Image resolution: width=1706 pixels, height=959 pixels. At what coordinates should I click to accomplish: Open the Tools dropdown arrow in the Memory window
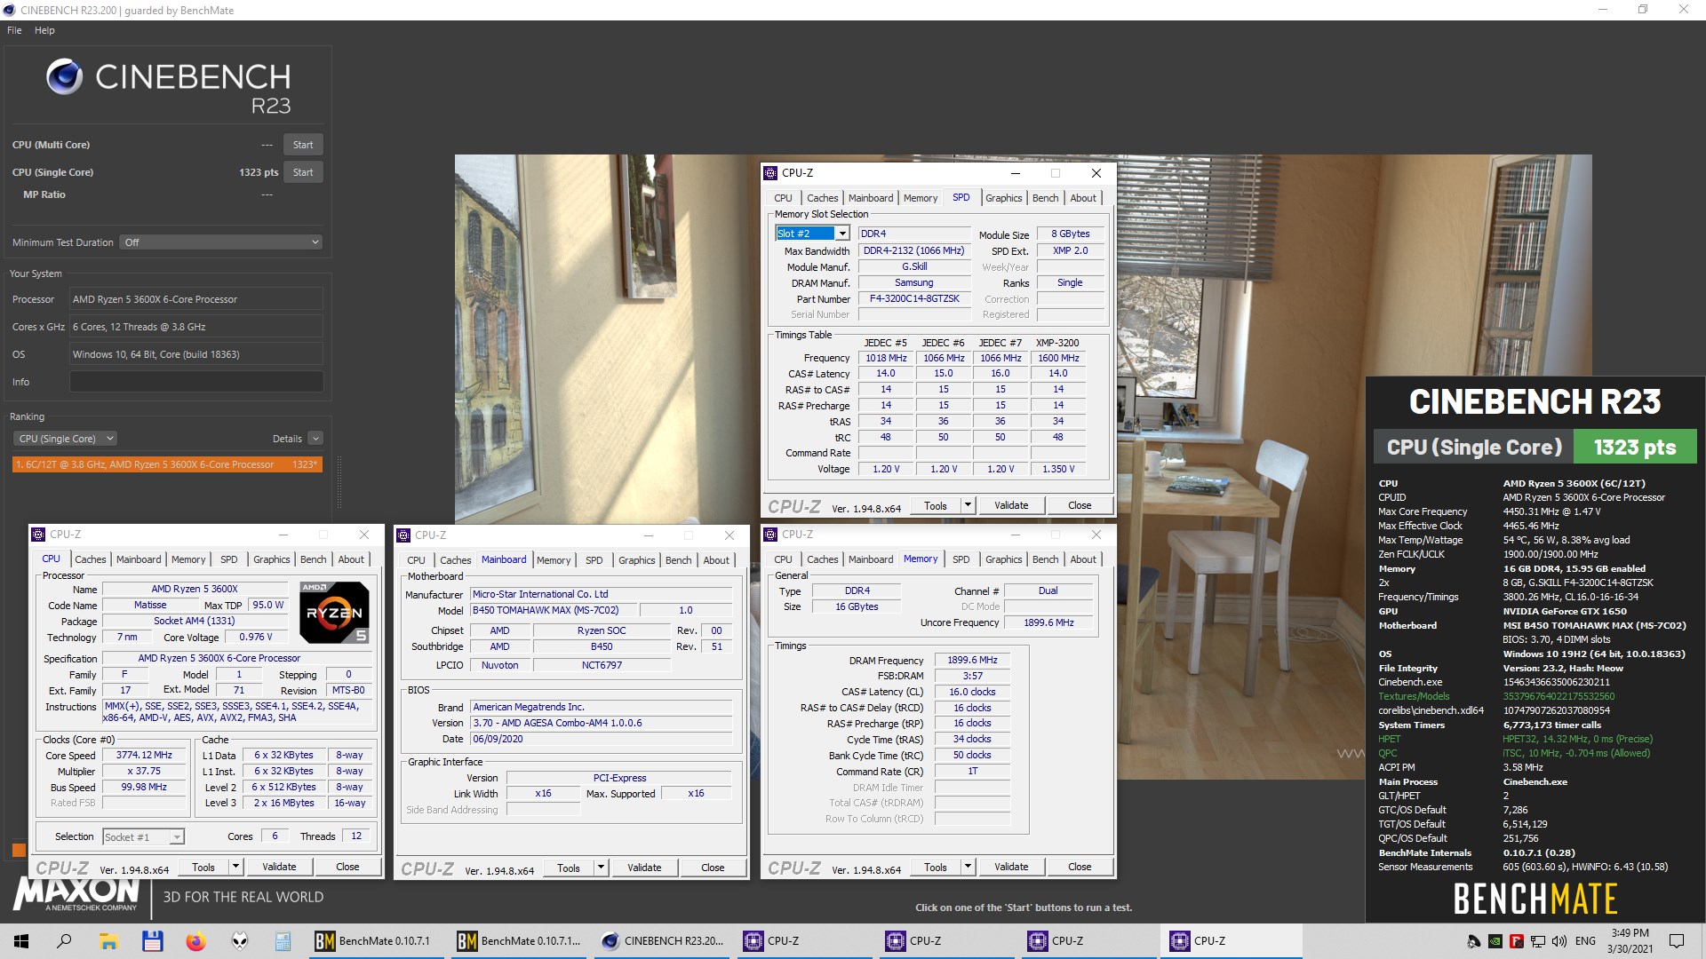click(968, 867)
